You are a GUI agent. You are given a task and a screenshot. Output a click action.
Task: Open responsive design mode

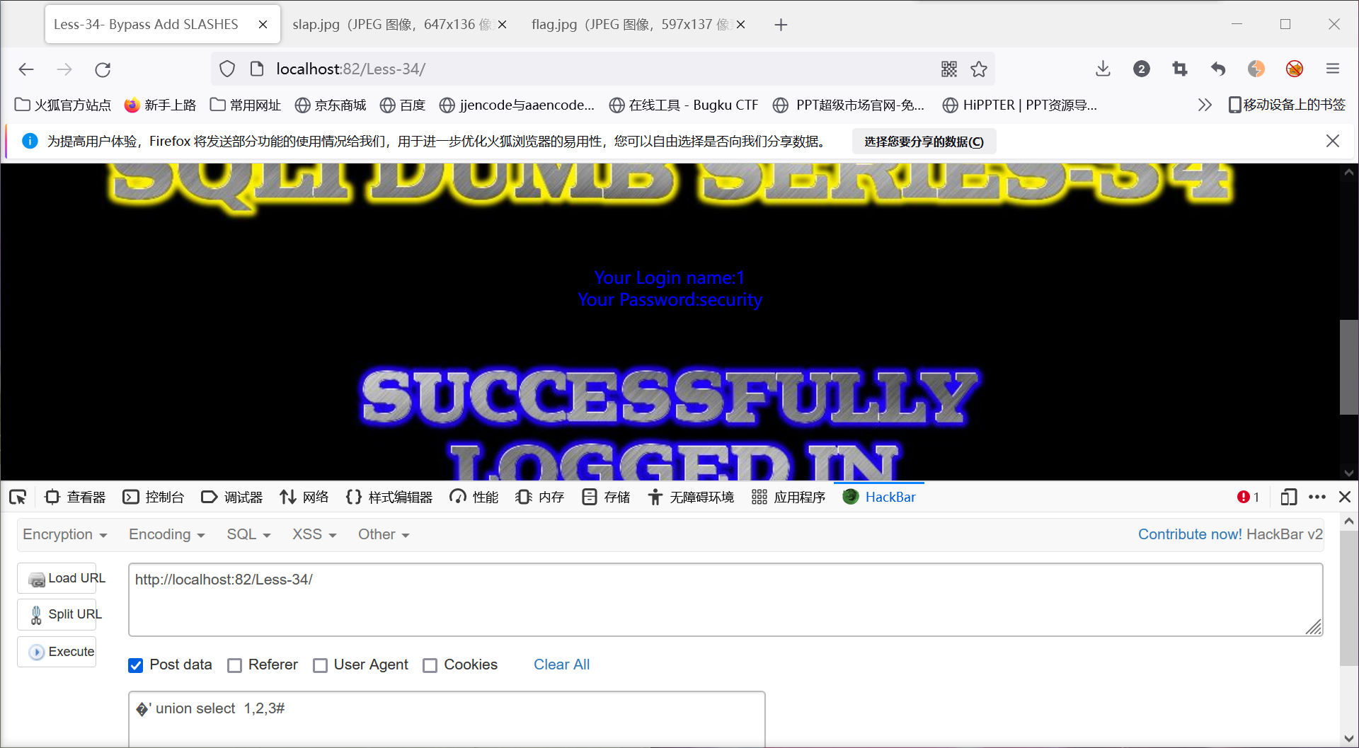tap(1288, 497)
